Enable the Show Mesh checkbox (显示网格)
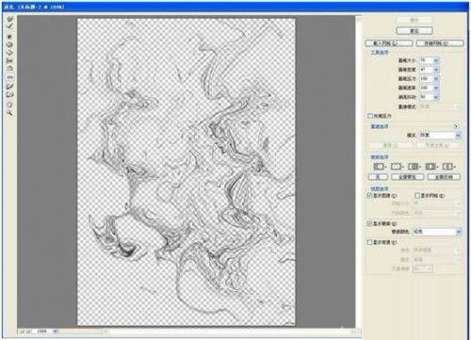Viewport: 471px width, 340px height. [417, 195]
